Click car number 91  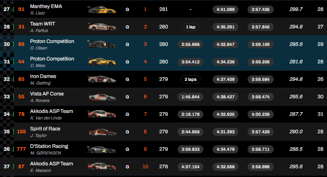click(x=21, y=9)
